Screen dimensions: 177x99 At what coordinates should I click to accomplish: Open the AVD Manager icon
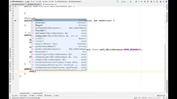coord(154,2)
